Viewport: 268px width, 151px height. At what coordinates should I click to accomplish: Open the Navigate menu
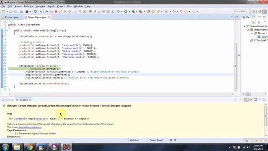coord(40,6)
